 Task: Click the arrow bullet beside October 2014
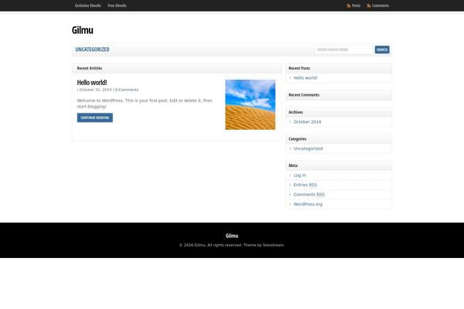point(290,122)
